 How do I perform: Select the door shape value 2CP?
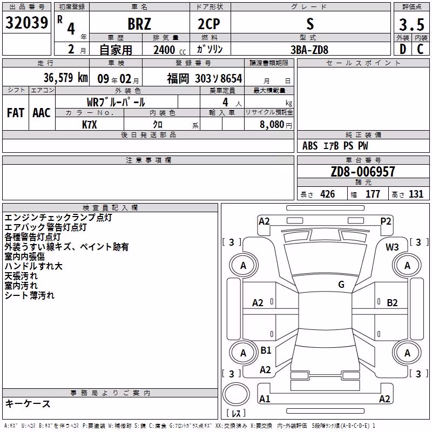209,24
